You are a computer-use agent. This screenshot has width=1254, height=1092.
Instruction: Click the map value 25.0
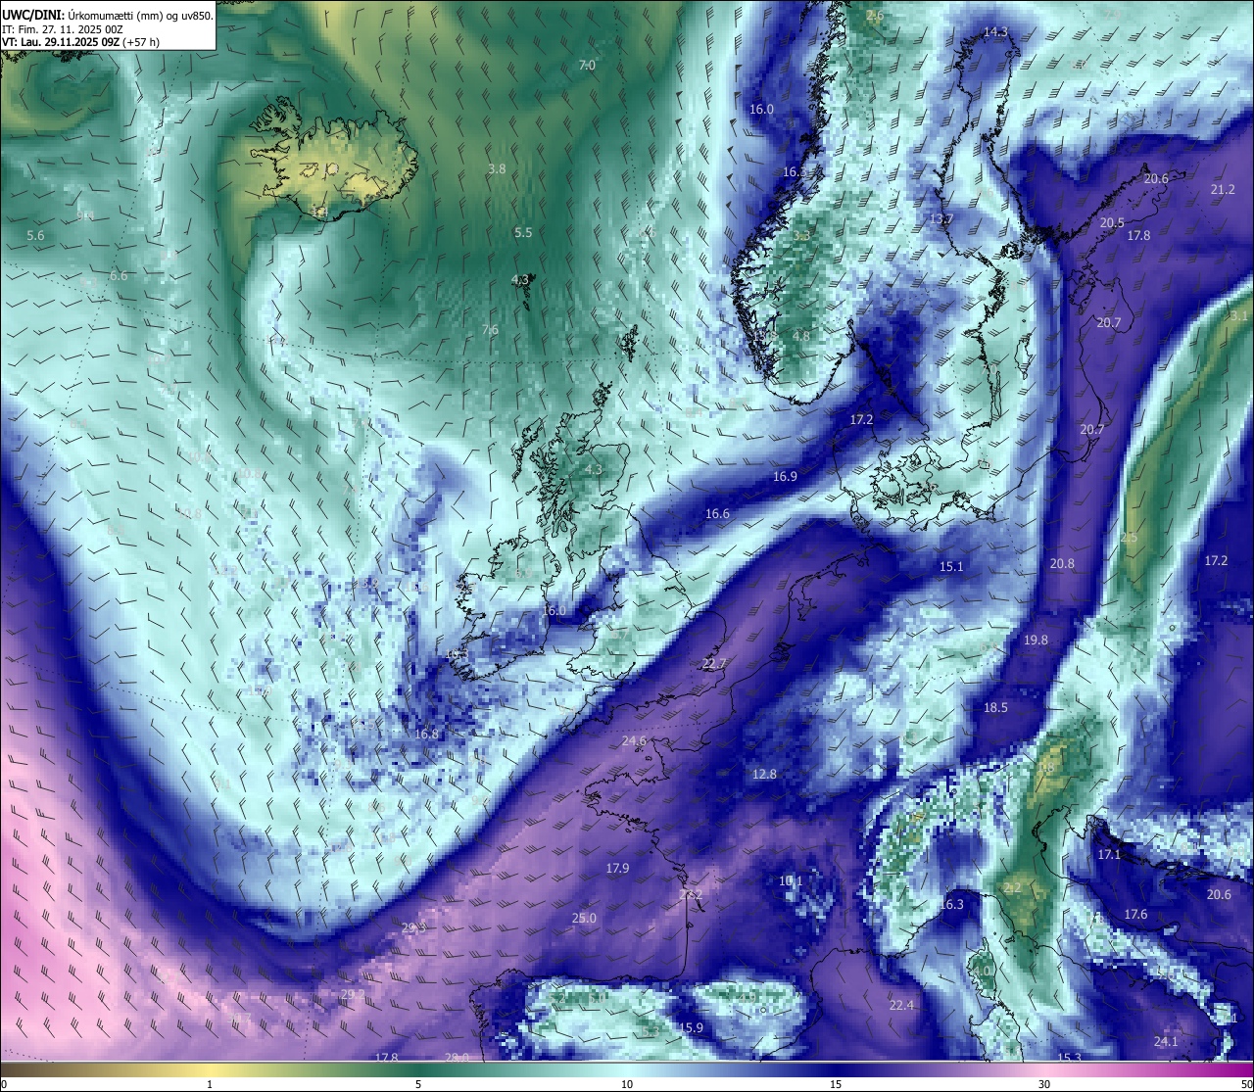(x=584, y=919)
